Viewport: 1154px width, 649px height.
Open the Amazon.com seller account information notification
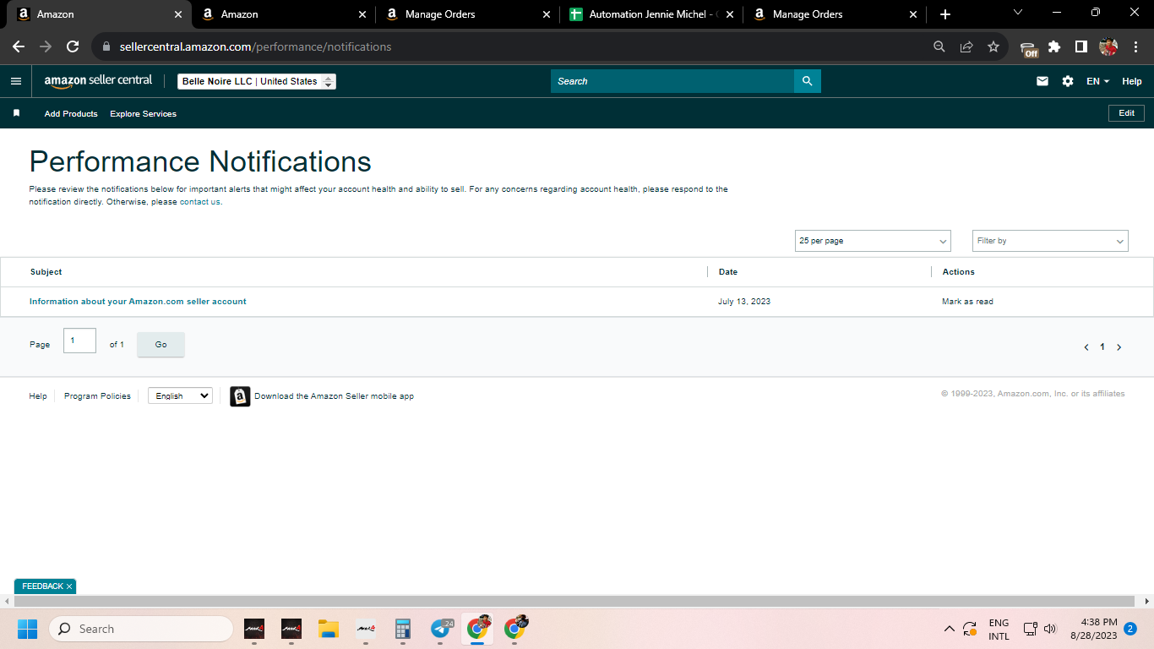coord(138,302)
